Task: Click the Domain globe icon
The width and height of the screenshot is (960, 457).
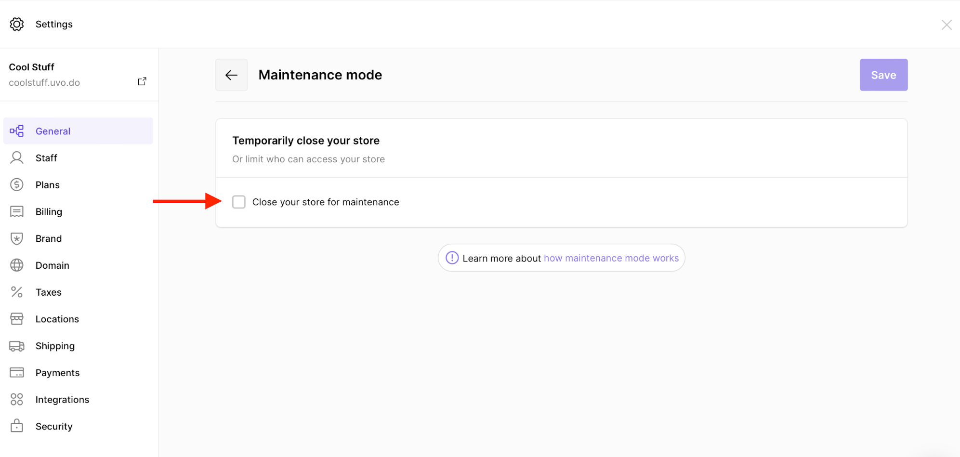Action: 17,265
